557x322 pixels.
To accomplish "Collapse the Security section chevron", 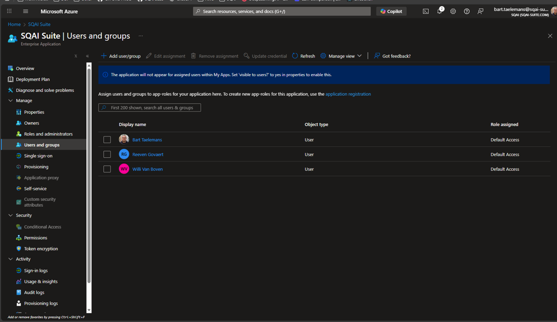I will pyautogui.click(x=11, y=215).
